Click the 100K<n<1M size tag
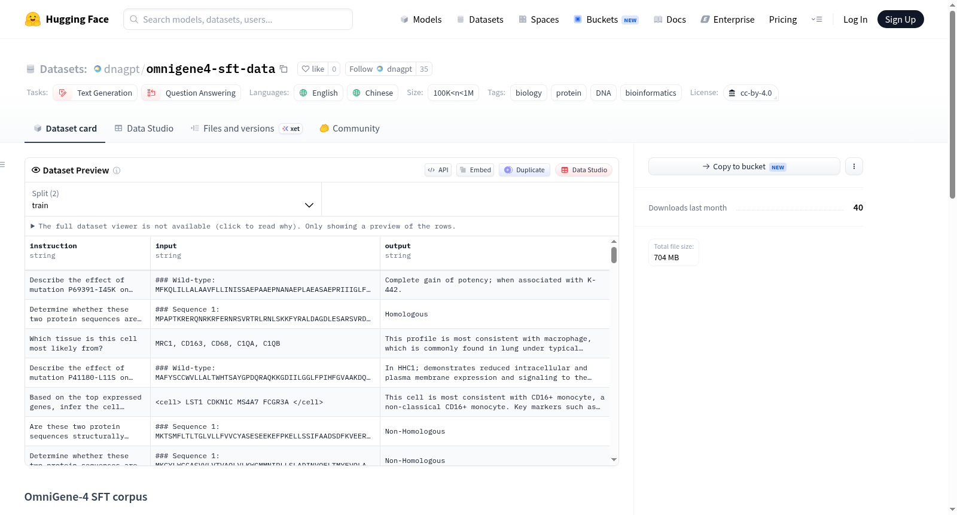Image resolution: width=957 pixels, height=515 pixels. [453, 93]
